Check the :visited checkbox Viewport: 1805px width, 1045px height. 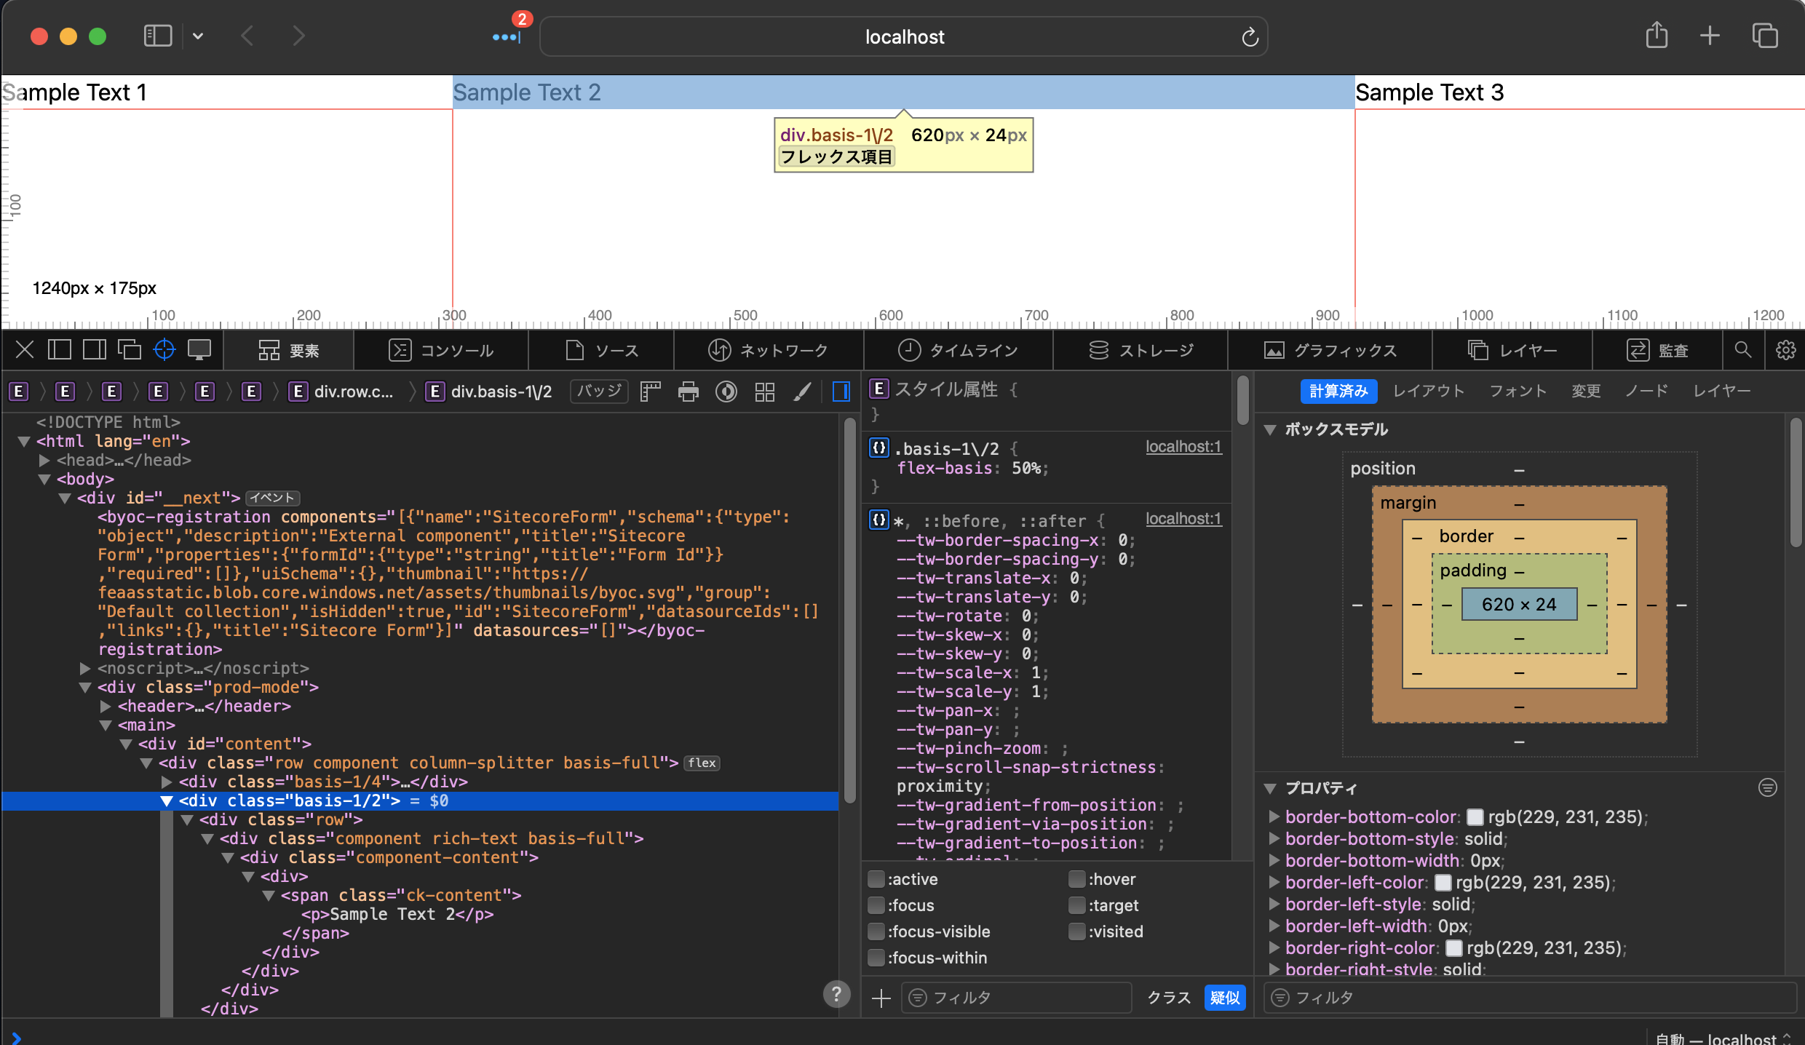click(x=1077, y=931)
